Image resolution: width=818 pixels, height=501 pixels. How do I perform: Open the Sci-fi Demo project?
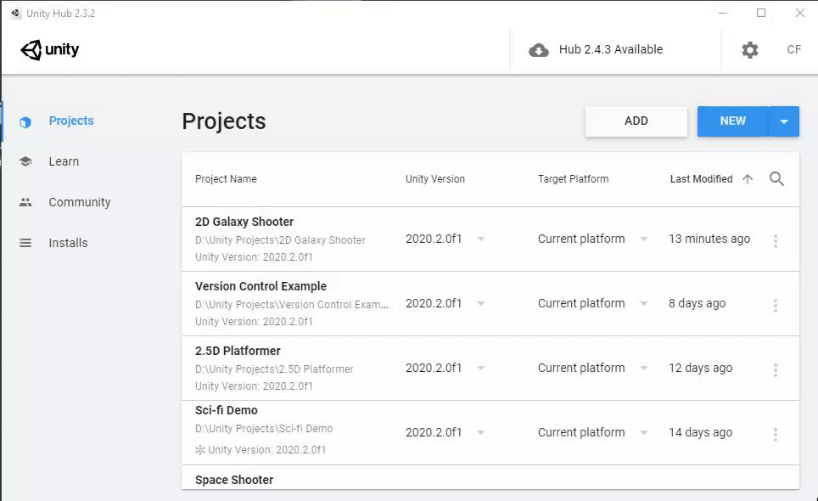[226, 410]
